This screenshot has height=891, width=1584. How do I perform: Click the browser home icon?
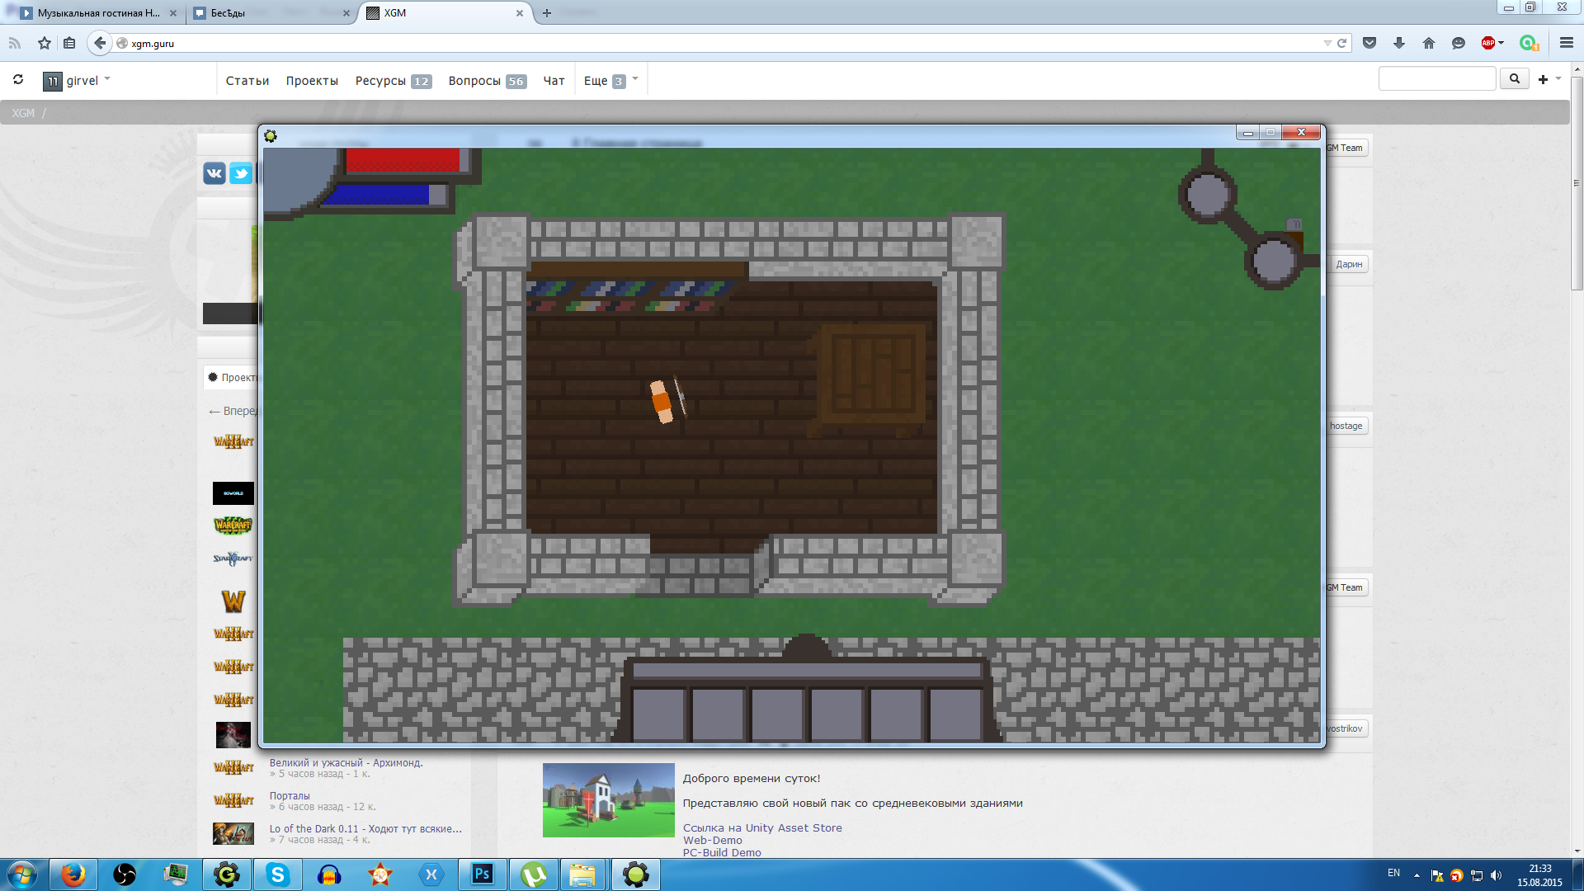click(1429, 43)
